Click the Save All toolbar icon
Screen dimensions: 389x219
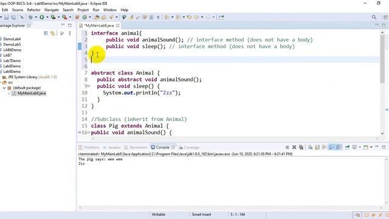point(13,17)
